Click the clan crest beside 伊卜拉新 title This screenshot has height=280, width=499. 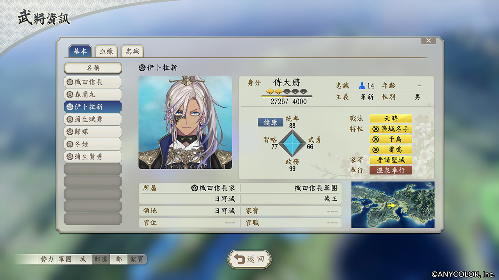click(x=142, y=68)
